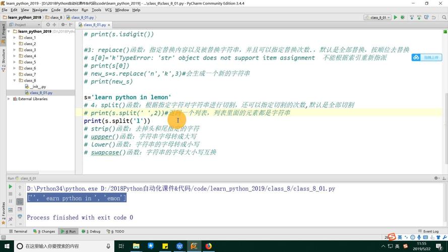The height and width of the screenshot is (252, 448).
Task: Click the collapse-all icon in the Project panel
Action: tap(54, 25)
